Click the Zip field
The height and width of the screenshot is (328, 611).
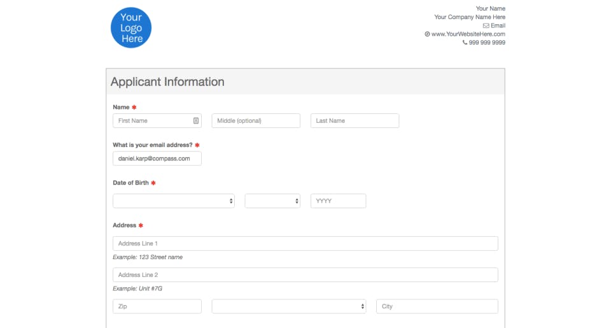coord(157,306)
